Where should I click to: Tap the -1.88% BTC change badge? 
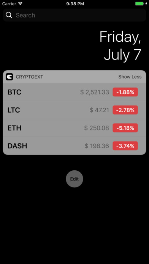click(125, 92)
